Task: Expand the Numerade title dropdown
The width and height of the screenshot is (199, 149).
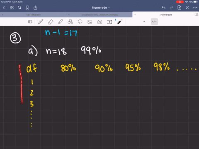Action: pos(101,7)
